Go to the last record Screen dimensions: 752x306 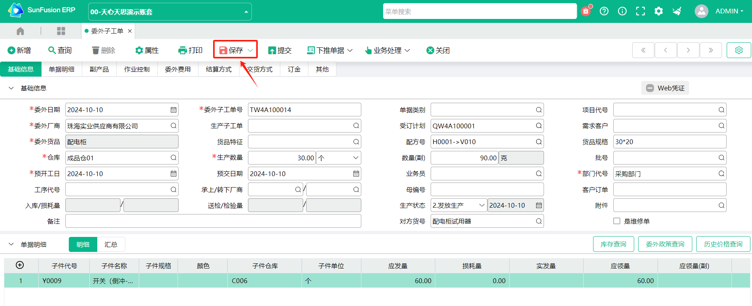[x=711, y=50]
